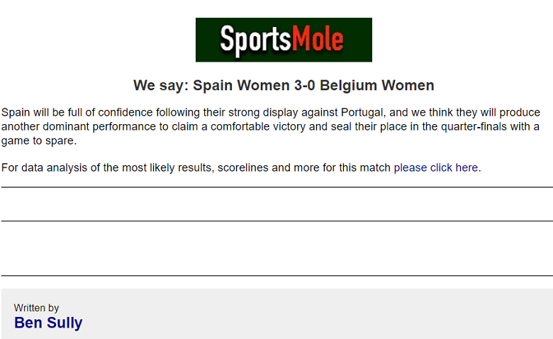This screenshot has width=553, height=339.
Task: Click the first horizontal divider line
Action: click(x=276, y=187)
